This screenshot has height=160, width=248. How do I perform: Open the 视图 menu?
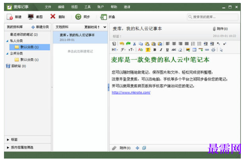pyautogui.click(x=74, y=7)
